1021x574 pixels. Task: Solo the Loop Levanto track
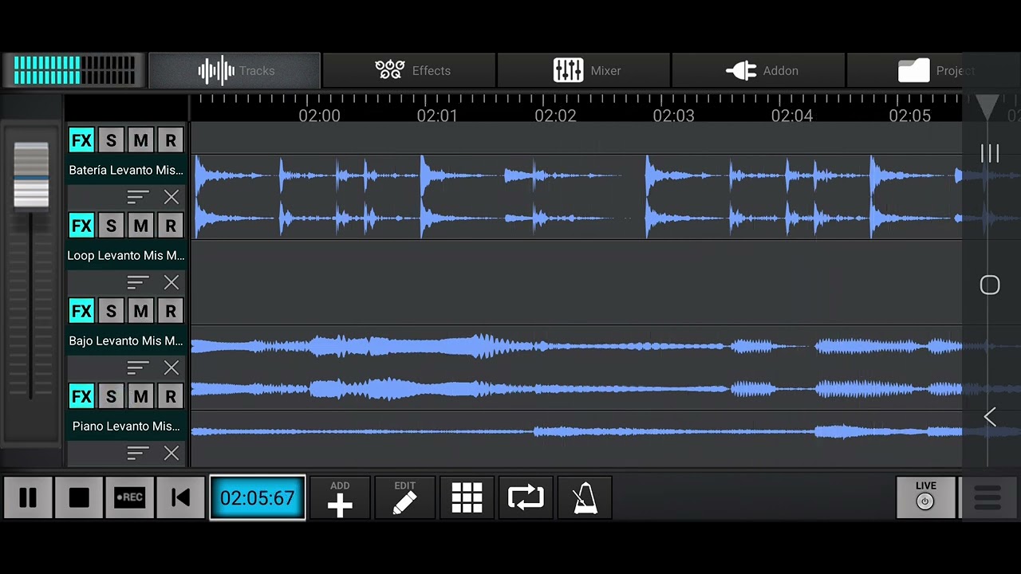[x=111, y=226]
